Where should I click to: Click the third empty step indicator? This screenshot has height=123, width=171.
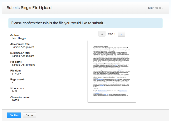(x=163, y=8)
